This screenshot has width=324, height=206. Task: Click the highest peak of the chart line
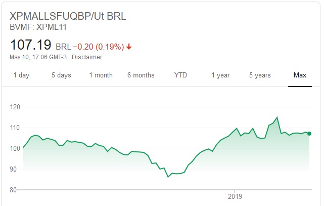point(277,117)
